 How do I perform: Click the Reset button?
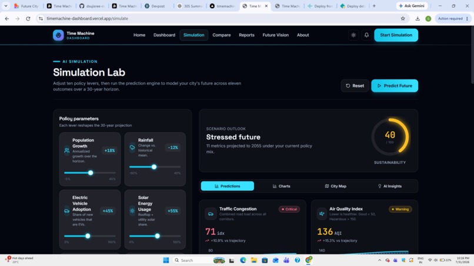(x=355, y=86)
